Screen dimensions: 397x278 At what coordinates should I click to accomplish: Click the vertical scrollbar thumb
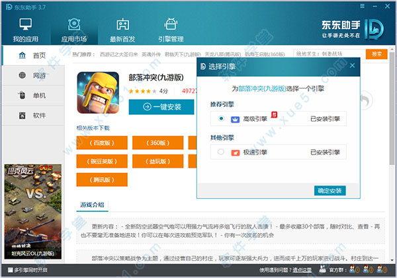392,109
